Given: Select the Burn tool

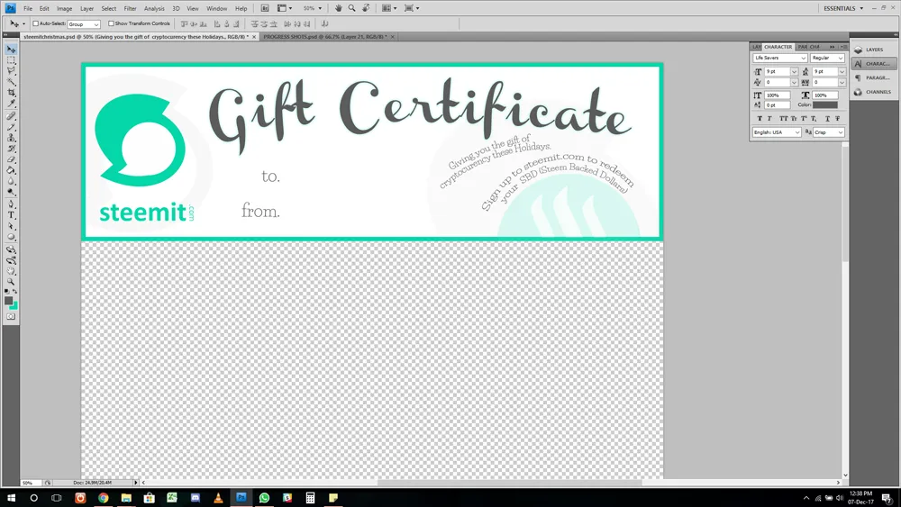Looking at the screenshot, I should click(x=11, y=193).
